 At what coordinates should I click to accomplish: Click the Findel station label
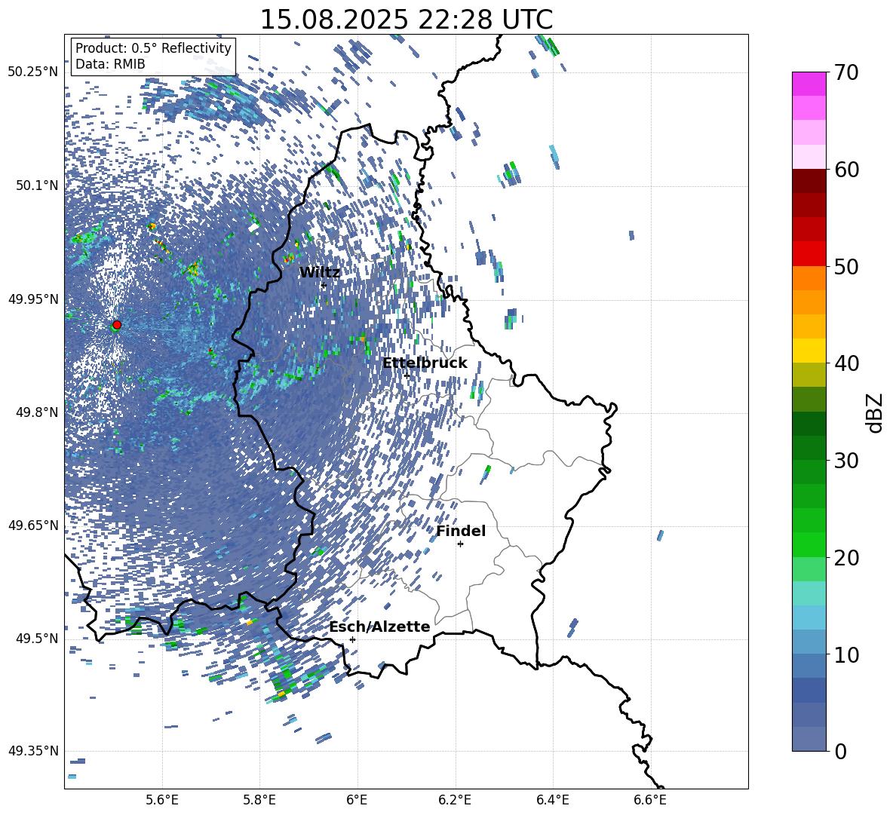click(x=461, y=531)
